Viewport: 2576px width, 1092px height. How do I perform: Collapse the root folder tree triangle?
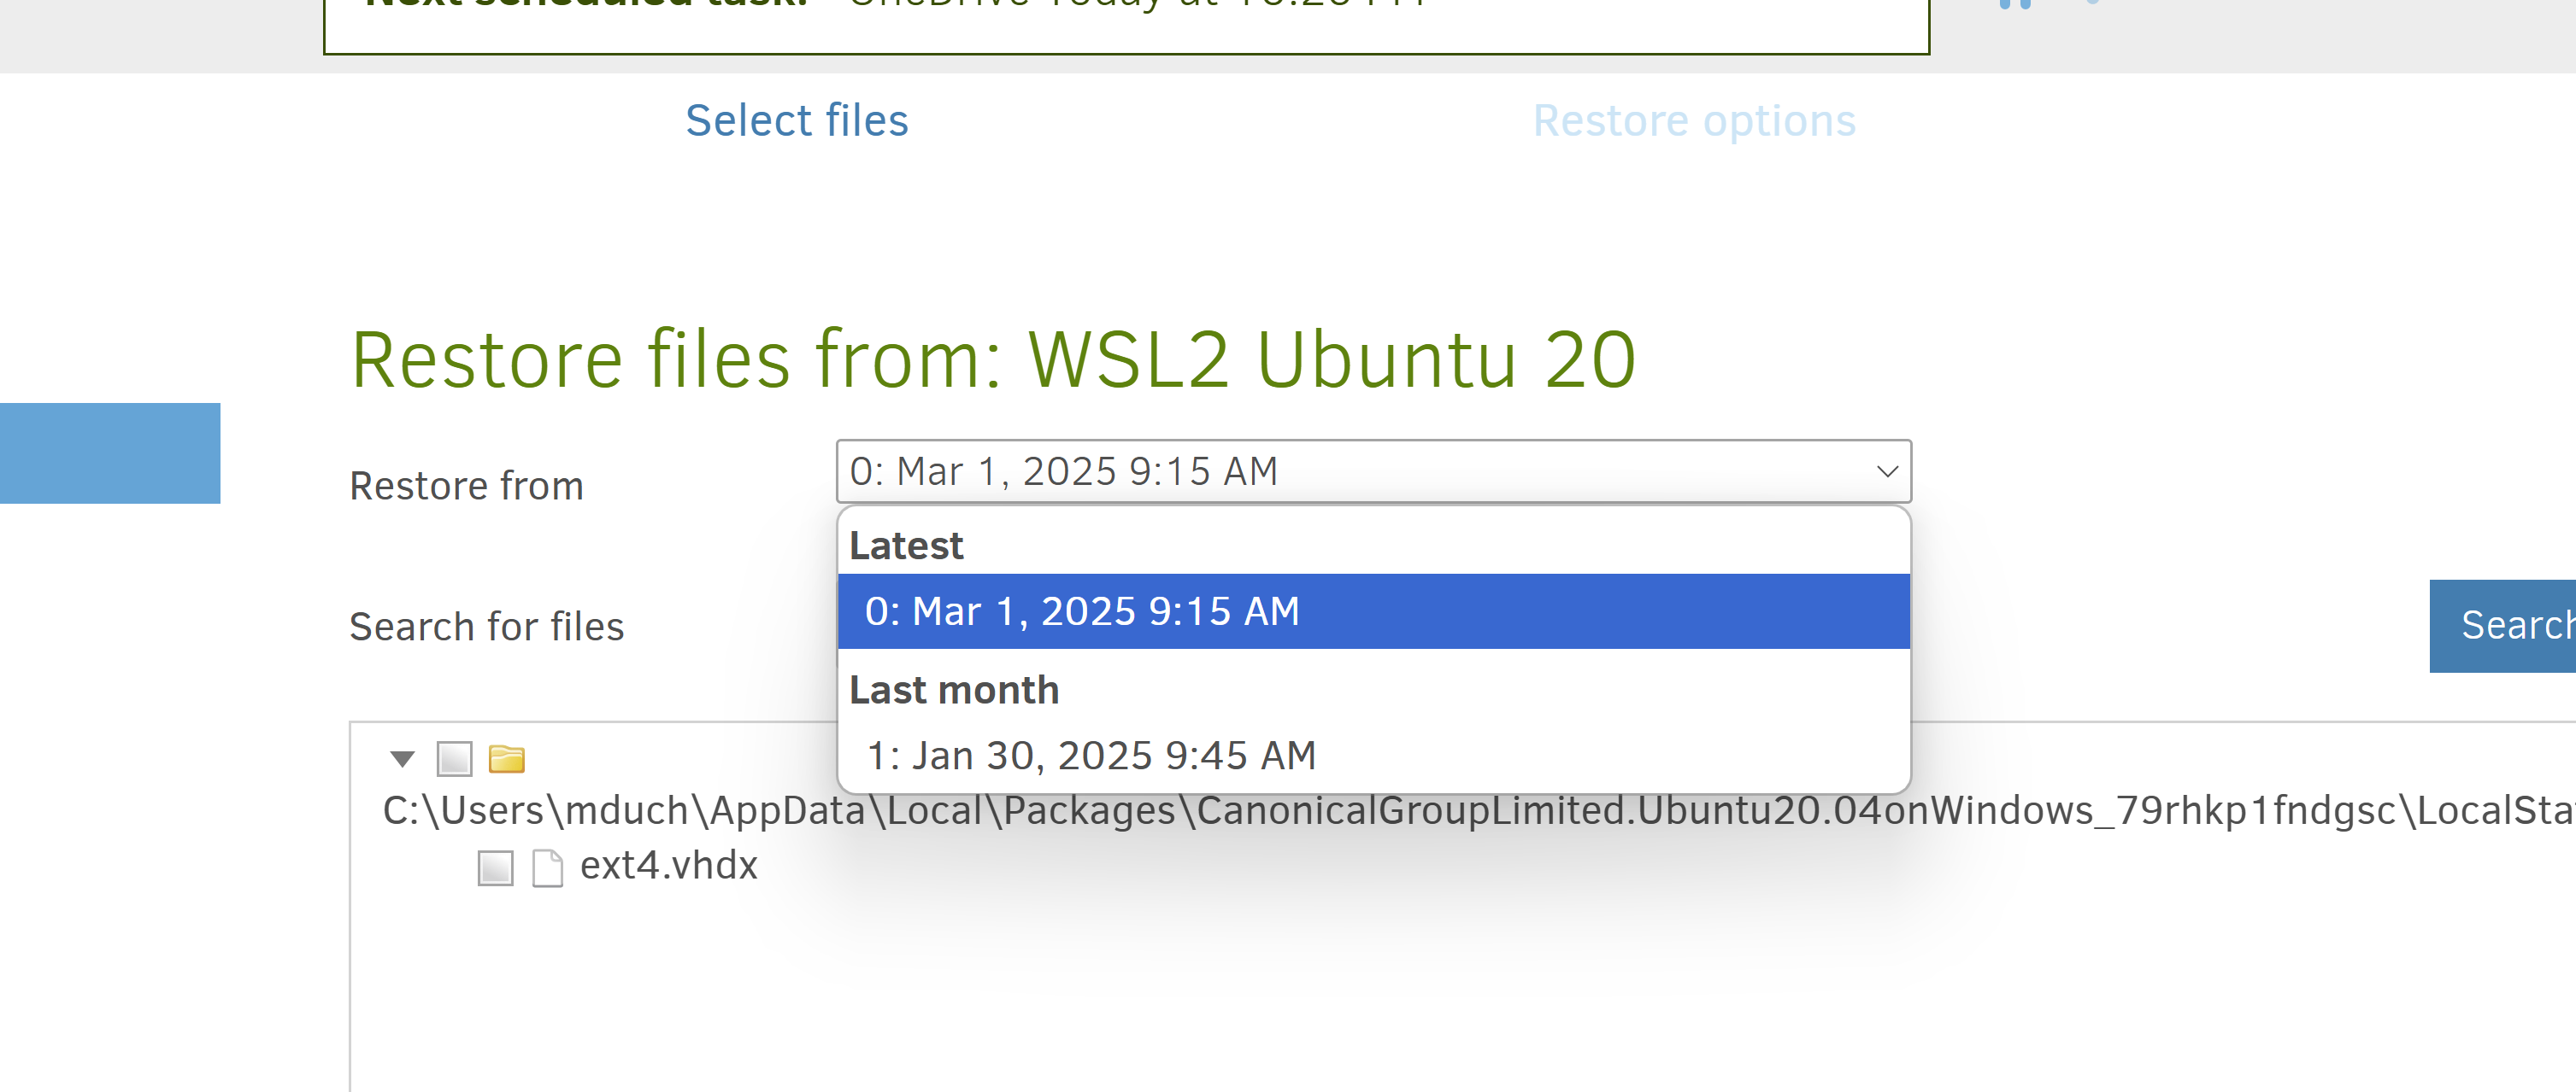402,759
